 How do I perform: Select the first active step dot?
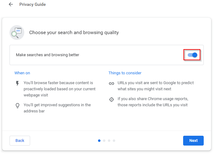tap(99, 141)
